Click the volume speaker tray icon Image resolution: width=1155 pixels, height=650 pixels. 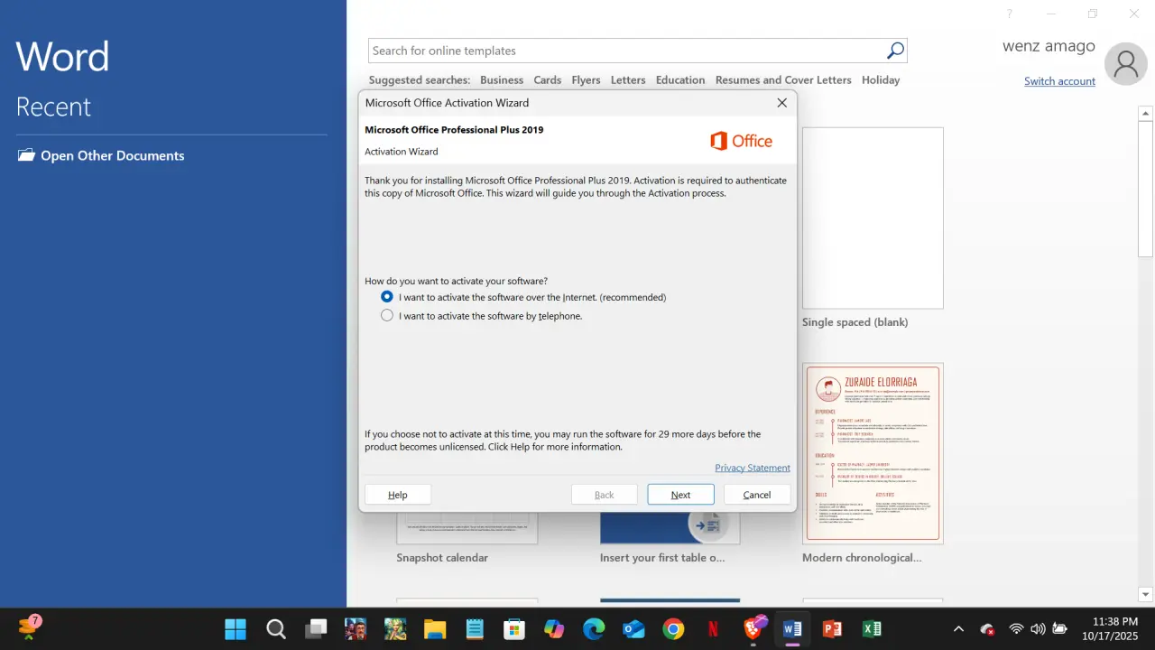pos(1038,628)
